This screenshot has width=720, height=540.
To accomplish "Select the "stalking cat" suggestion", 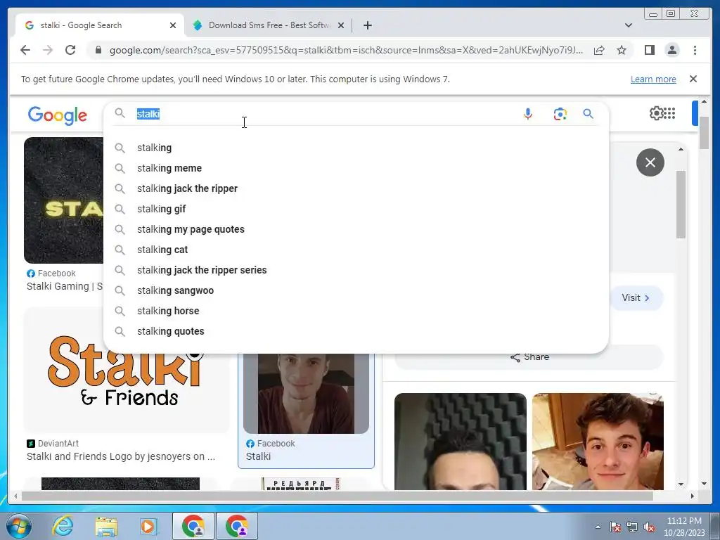I will click(356, 250).
